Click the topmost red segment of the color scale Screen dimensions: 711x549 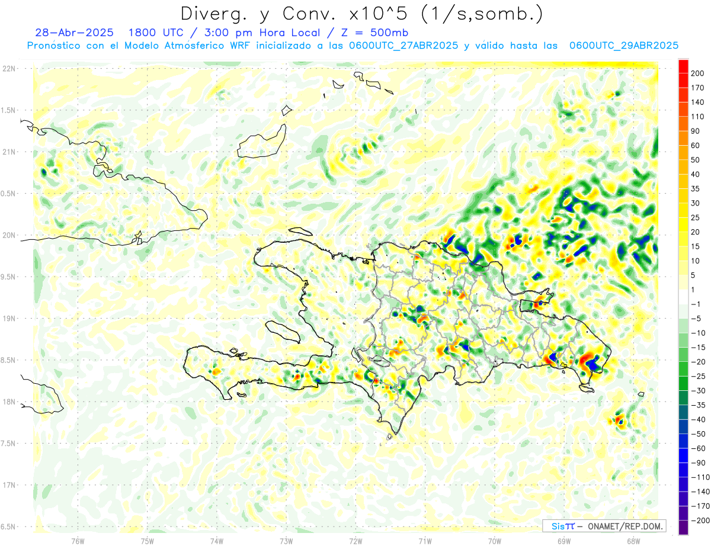(683, 66)
